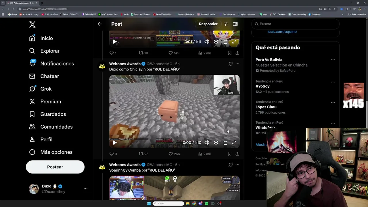Open Inicio in the sidebar
The width and height of the screenshot is (368, 207).
coord(41,38)
